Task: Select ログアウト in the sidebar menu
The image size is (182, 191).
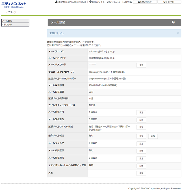Action: click(x=15, y=25)
